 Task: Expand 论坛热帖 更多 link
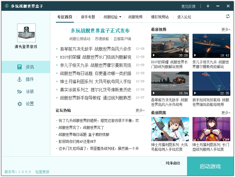click(x=140, y=110)
